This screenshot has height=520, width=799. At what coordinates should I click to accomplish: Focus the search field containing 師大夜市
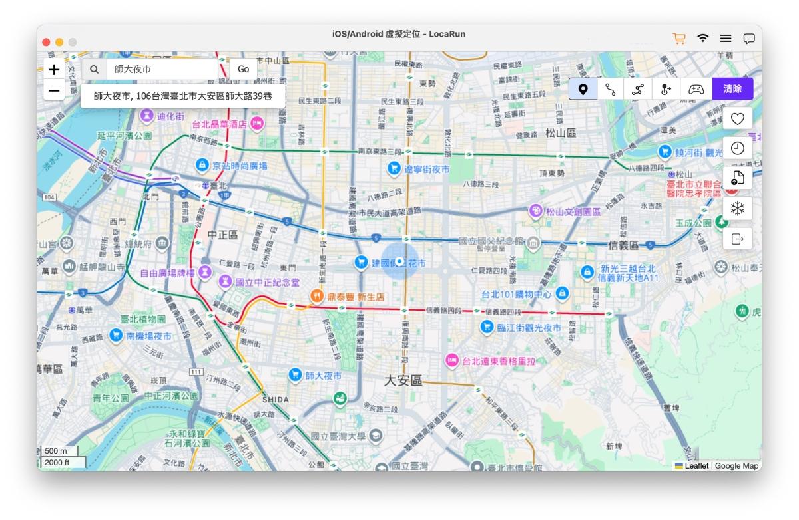(x=162, y=69)
